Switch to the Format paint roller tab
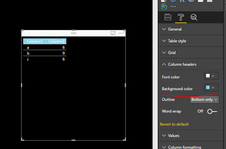 click(181, 17)
